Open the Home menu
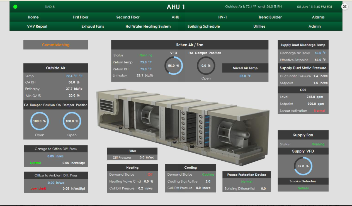Image resolution: width=352 pixels, height=206 pixels. click(33, 17)
